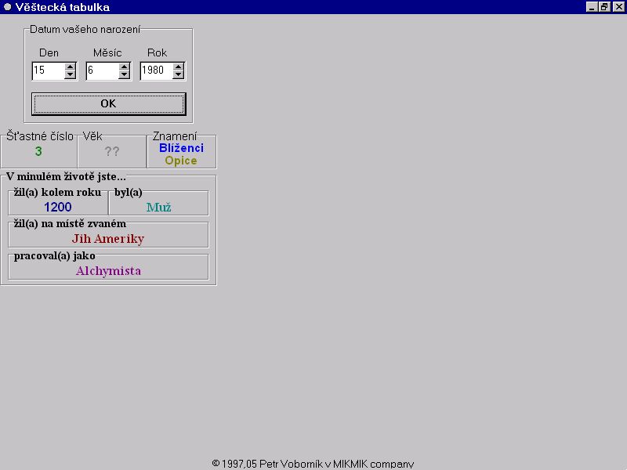
Task: Click the Jih Ameriky location result
Action: [108, 239]
